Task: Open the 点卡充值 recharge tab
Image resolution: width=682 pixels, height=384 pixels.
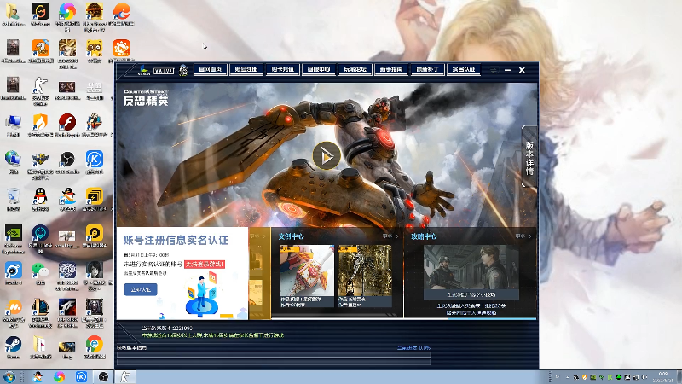Action: (283, 69)
